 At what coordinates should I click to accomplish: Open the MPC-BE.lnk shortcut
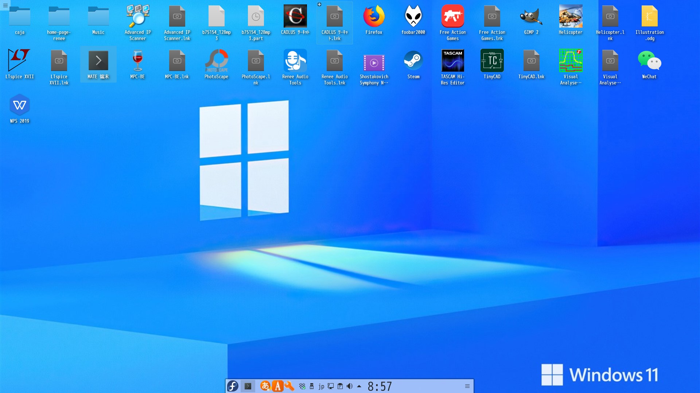(177, 61)
